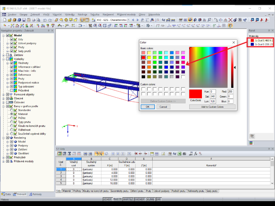Select the Standardní radio button

click(x=12, y=110)
